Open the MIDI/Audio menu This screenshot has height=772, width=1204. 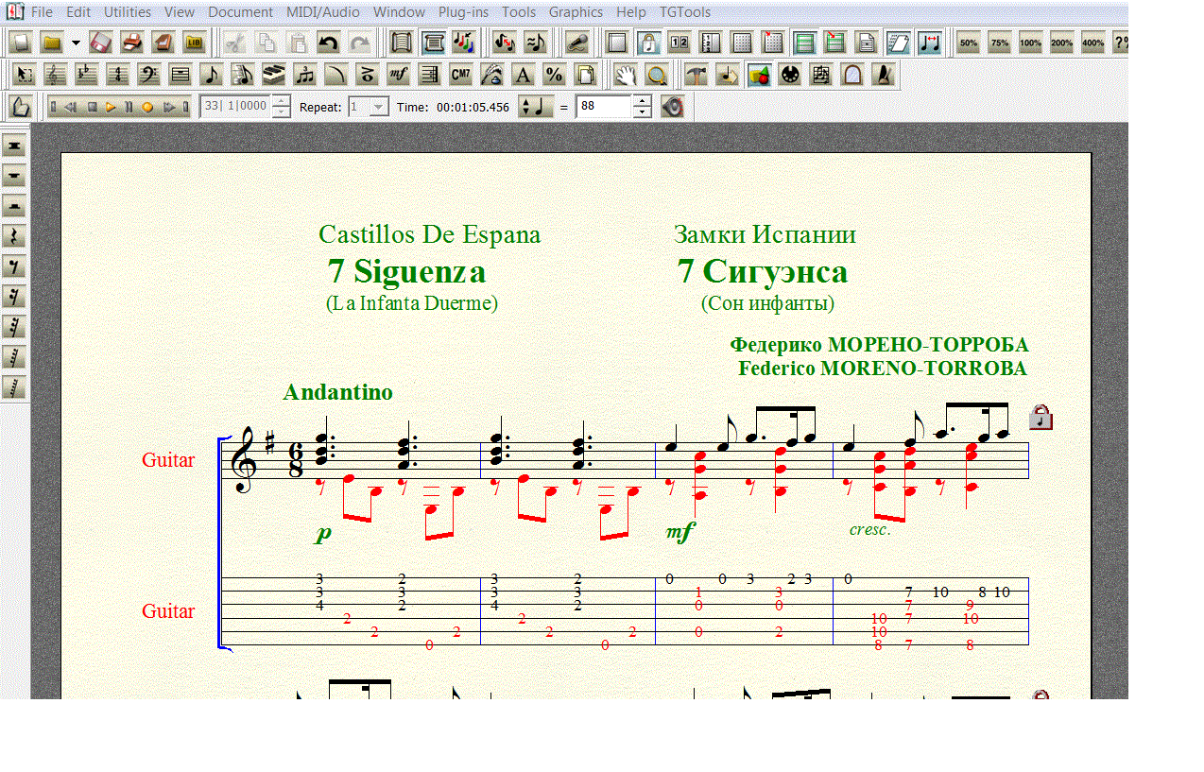click(323, 12)
